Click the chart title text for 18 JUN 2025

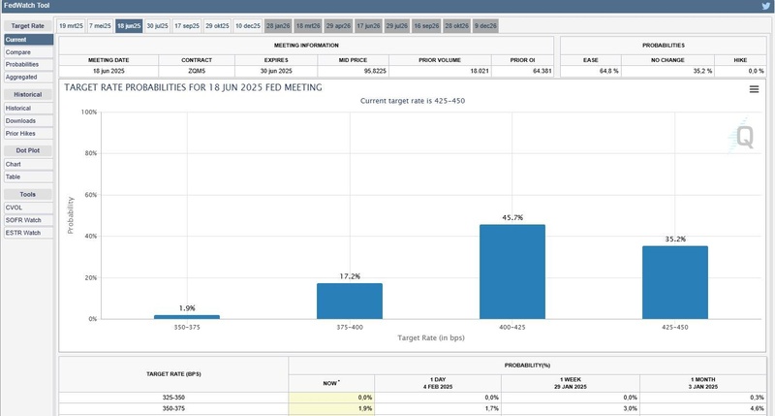pos(193,87)
